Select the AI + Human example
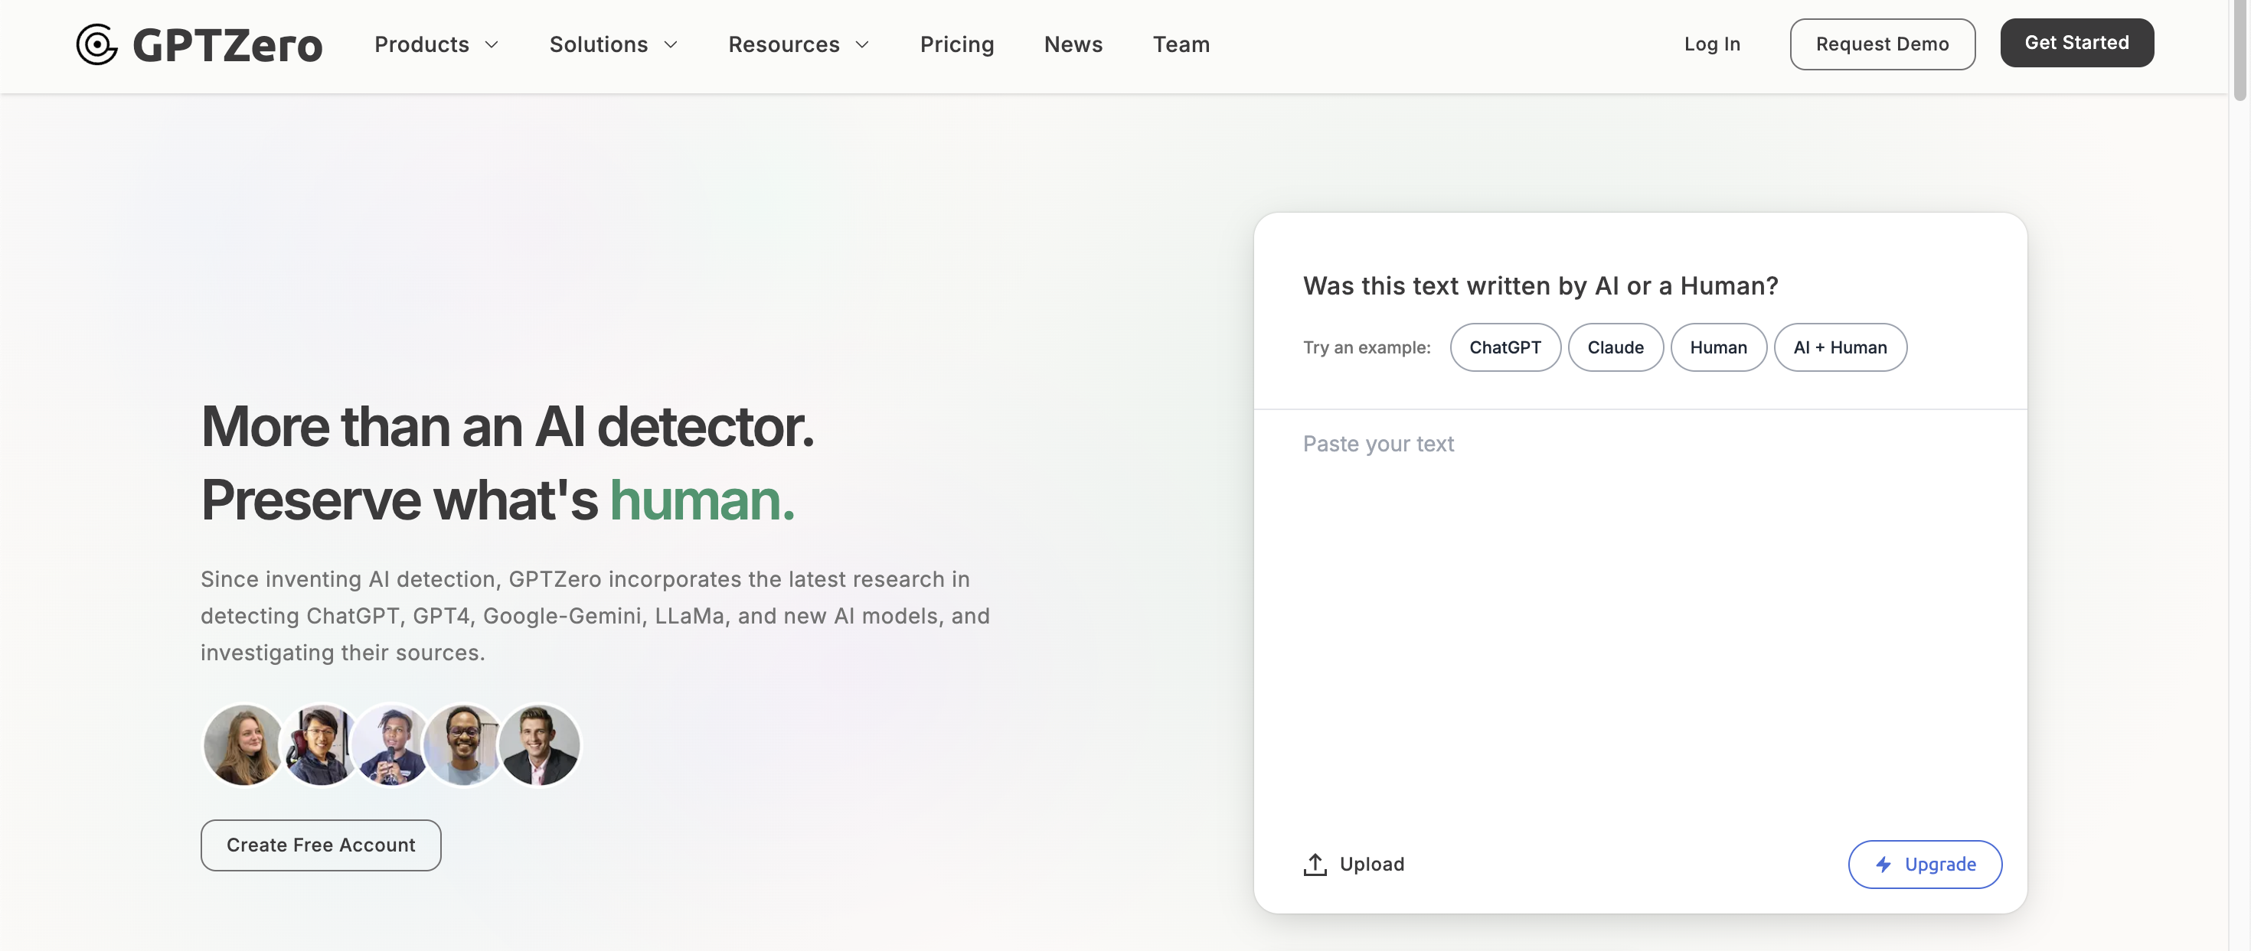This screenshot has width=2251, height=951. click(1838, 347)
